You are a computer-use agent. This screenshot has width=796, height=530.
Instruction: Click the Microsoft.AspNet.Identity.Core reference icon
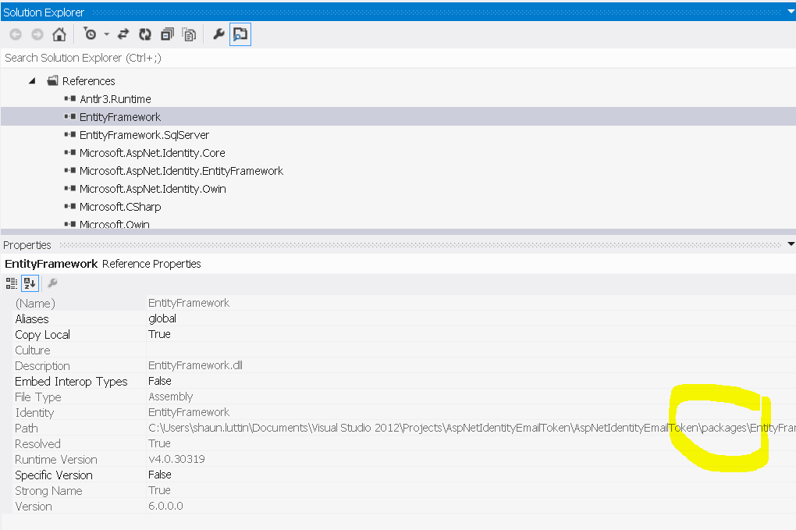70,152
